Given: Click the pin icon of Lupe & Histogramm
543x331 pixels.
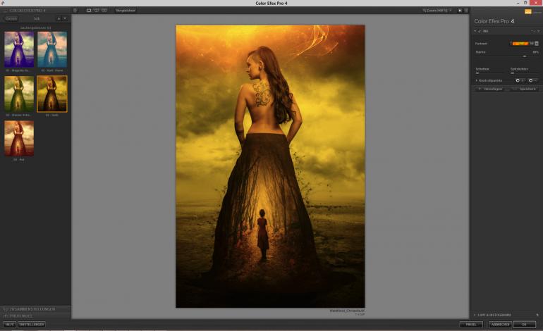Looking at the screenshot, I should click(x=537, y=315).
